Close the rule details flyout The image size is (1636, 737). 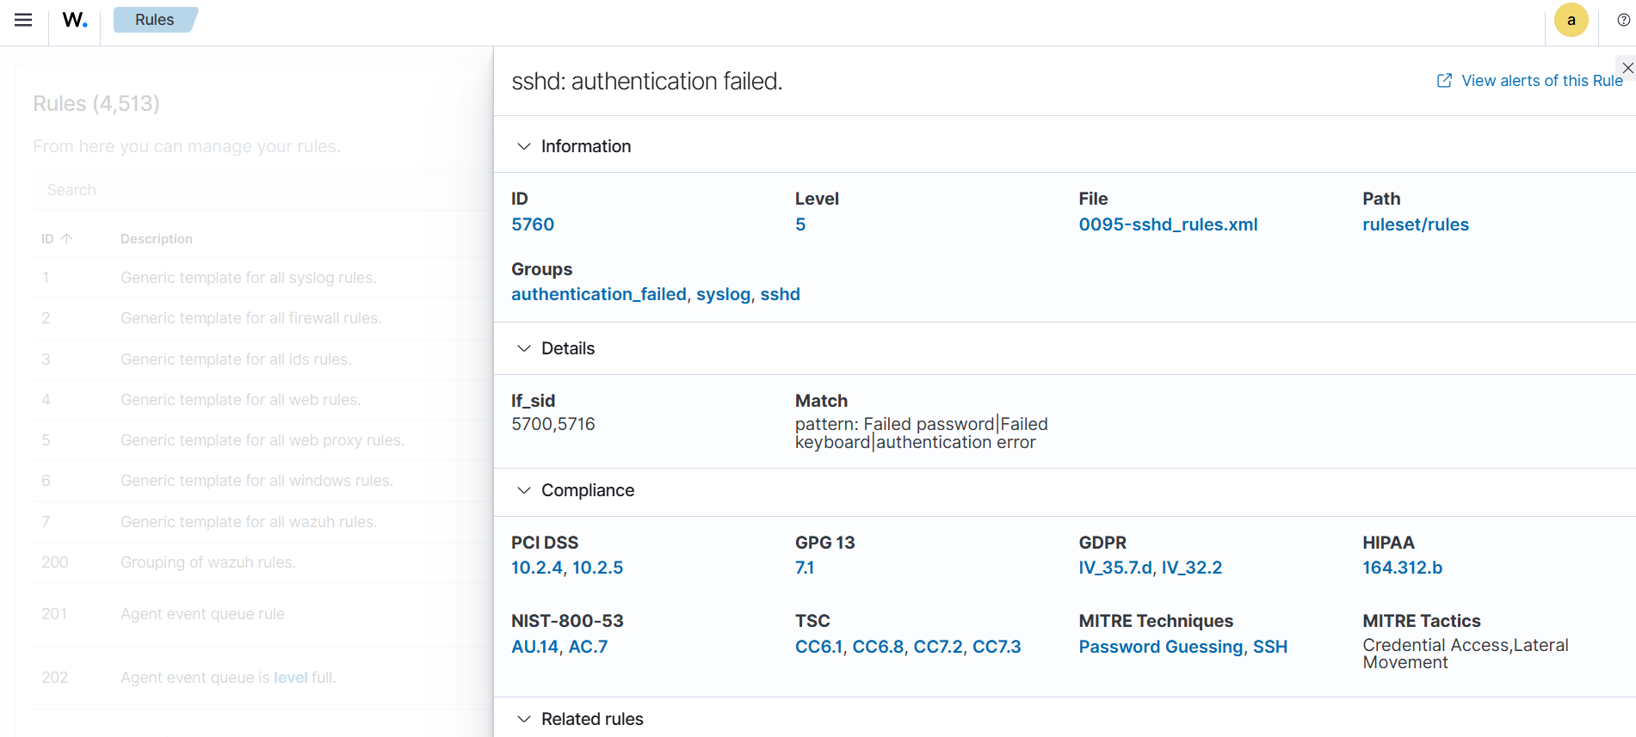[x=1627, y=68]
